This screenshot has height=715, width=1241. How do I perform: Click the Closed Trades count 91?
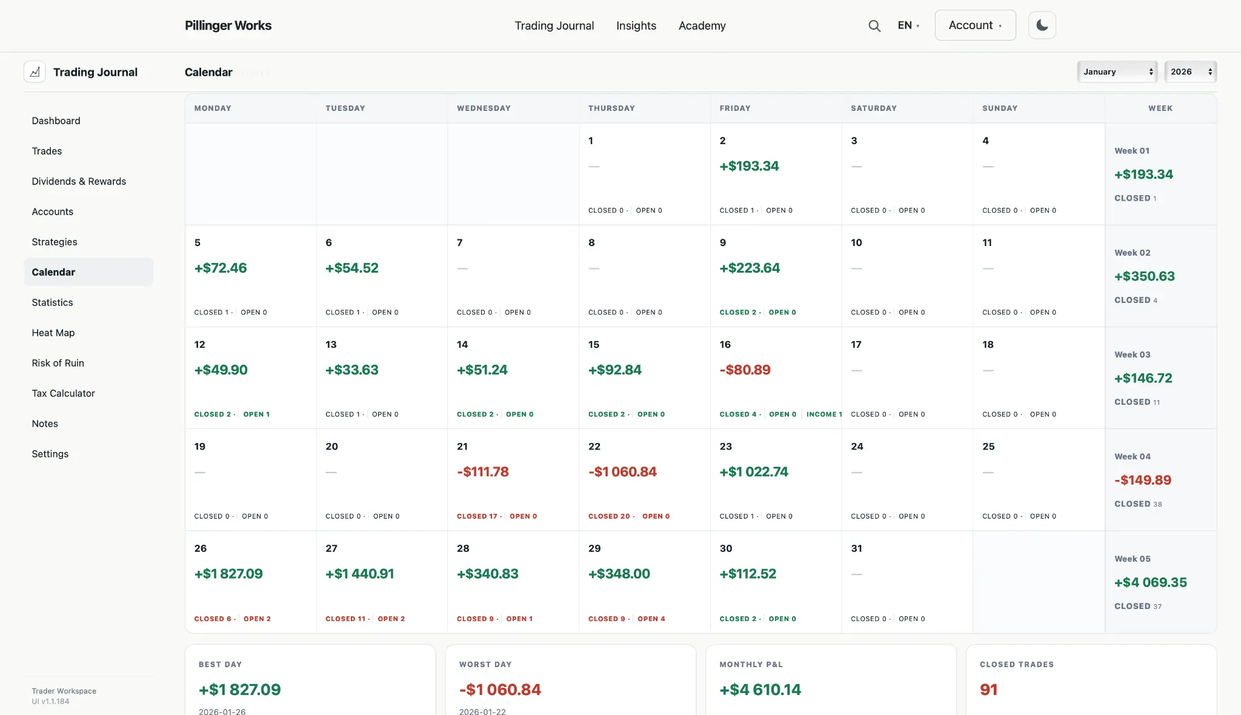coord(988,690)
